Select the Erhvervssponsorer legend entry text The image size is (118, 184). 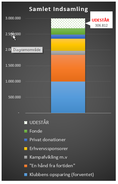coord(49,148)
